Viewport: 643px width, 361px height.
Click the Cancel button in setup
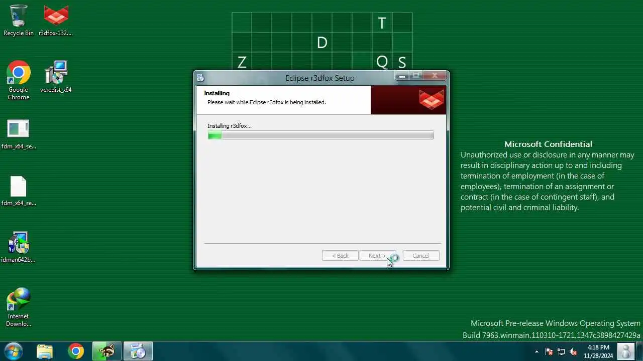(420, 256)
